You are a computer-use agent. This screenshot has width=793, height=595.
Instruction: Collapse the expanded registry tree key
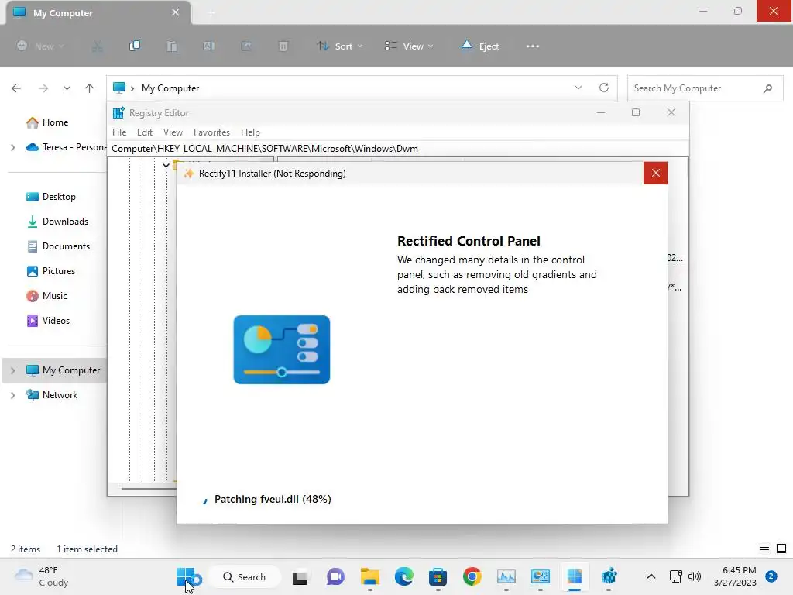[166, 165]
